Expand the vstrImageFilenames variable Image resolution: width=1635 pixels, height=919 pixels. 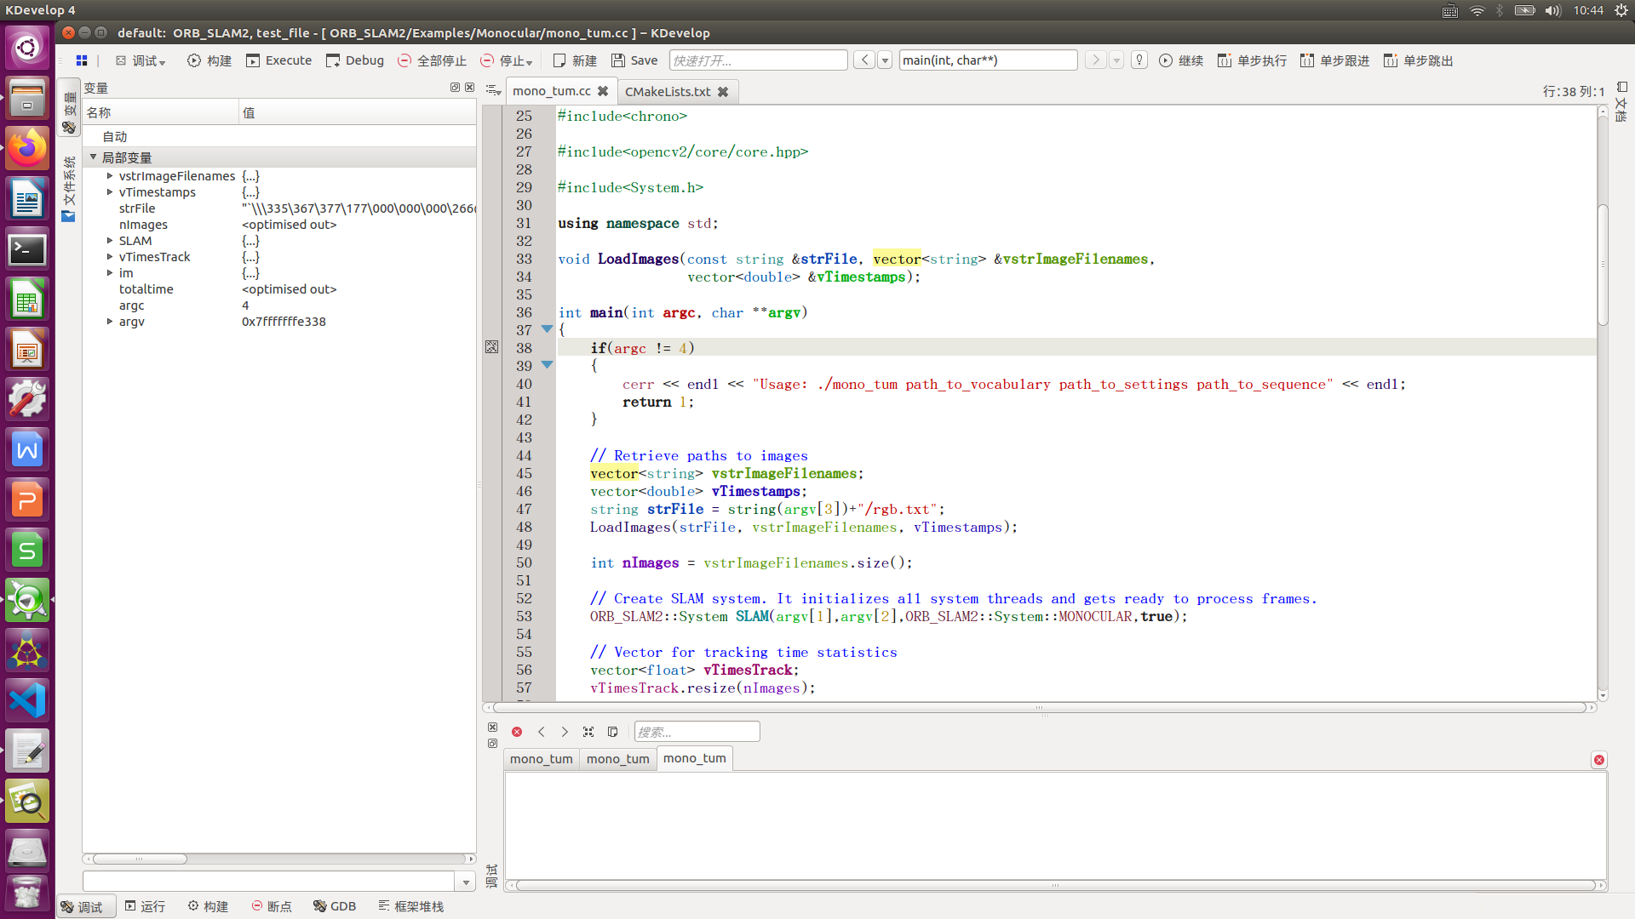pos(110,176)
